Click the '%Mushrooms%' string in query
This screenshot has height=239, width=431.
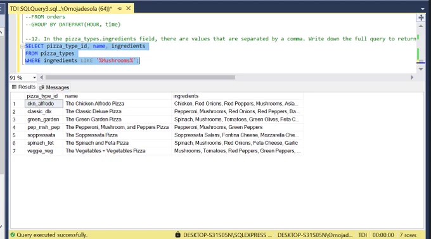click(116, 61)
